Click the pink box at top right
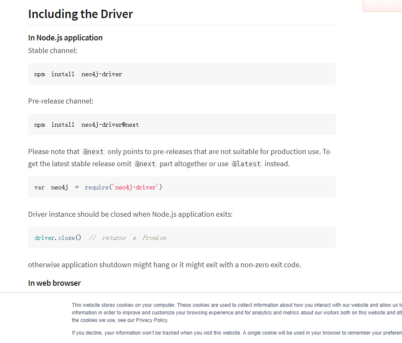The height and width of the screenshot is (343, 402). (383, 5)
